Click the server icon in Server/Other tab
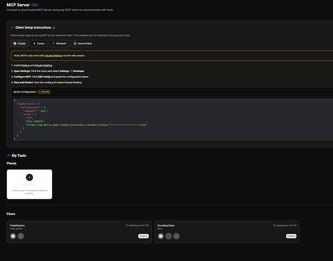The image size is (333, 261). pos(75,43)
